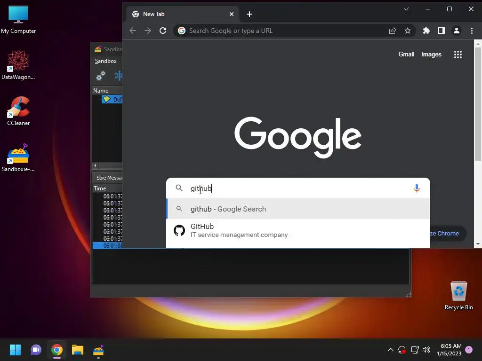Click the scroll-down arrow of Chrome's scrollbar
The image size is (482, 361).
point(478,244)
